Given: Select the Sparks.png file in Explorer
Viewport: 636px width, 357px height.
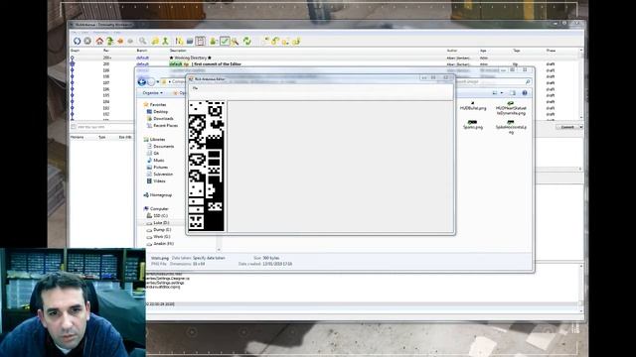Looking at the screenshot, I should point(473,125).
